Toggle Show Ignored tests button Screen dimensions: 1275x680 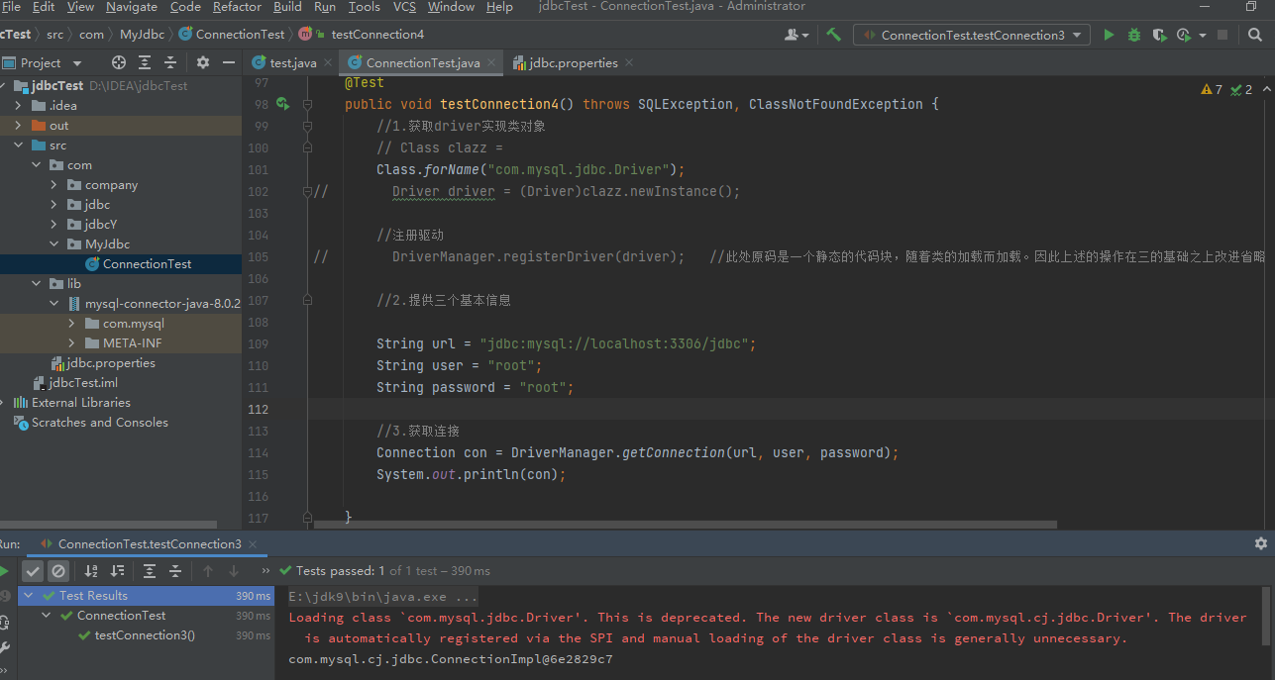58,571
